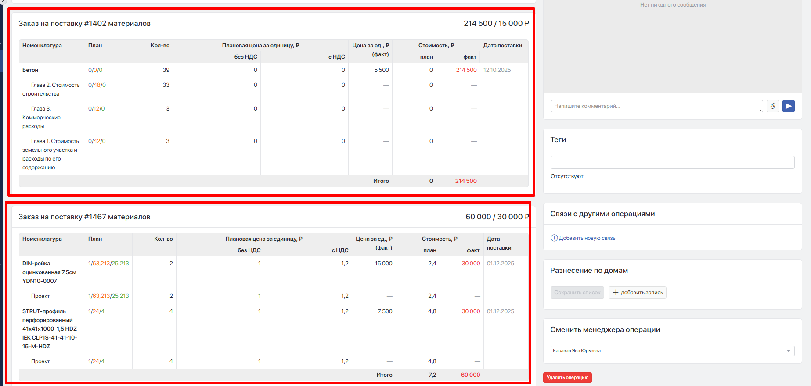
Task: Click the 'Сохранить список' button
Action: [x=577, y=293]
